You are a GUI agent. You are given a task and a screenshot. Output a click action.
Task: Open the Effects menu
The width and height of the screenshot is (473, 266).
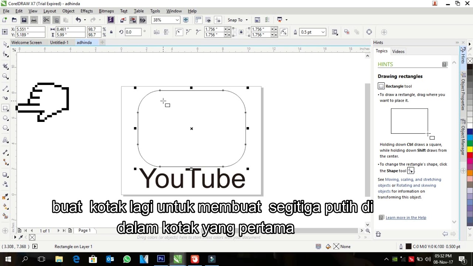pos(86,11)
